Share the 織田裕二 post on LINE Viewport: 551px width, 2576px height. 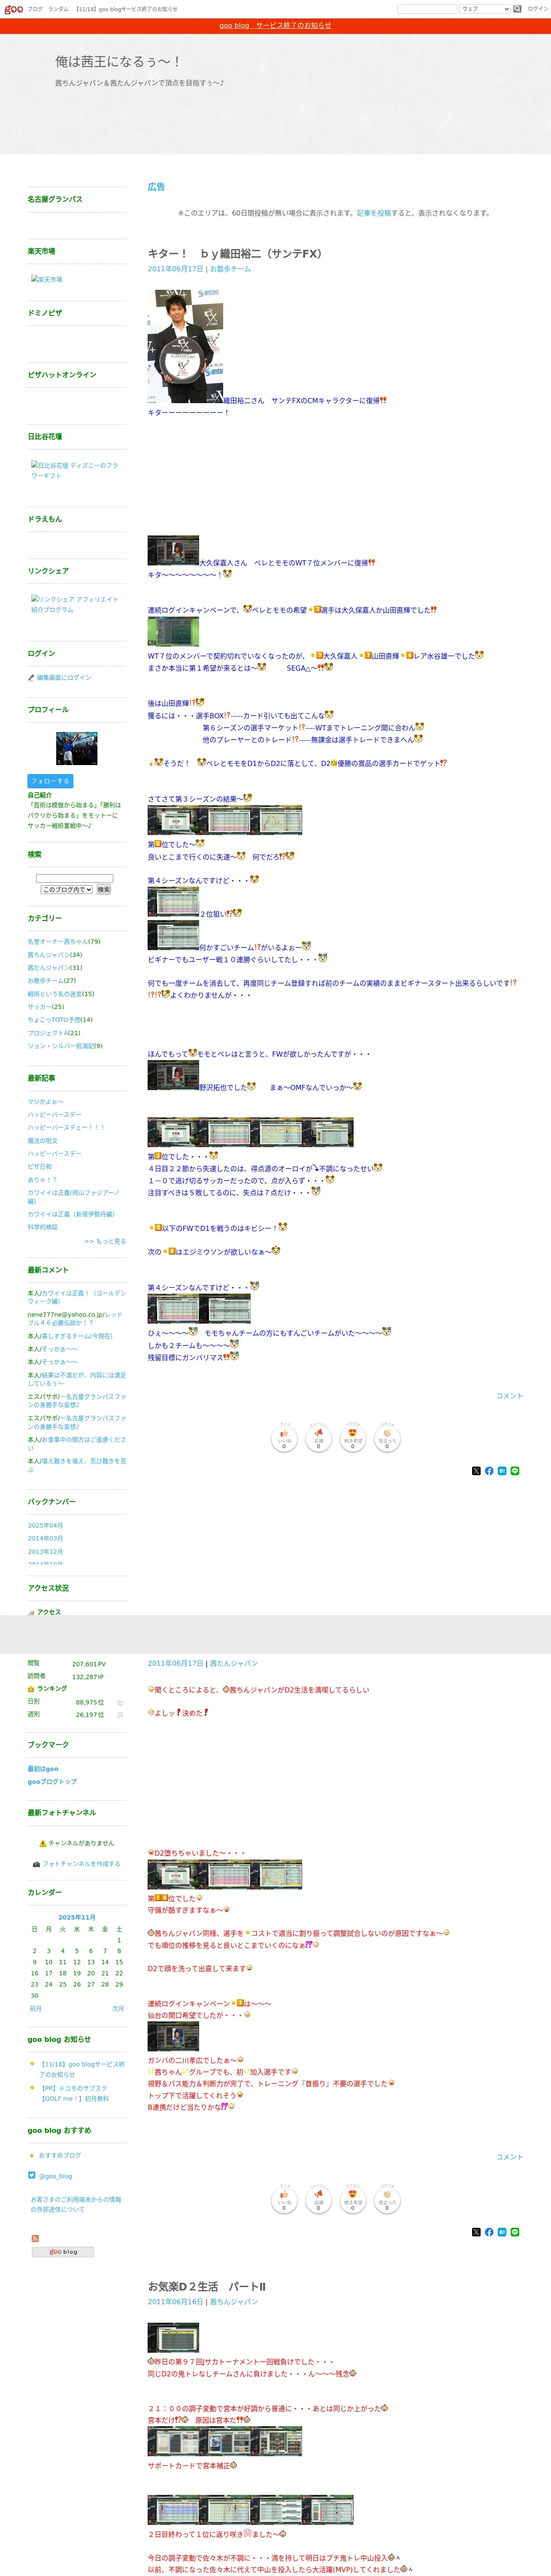tap(515, 1471)
